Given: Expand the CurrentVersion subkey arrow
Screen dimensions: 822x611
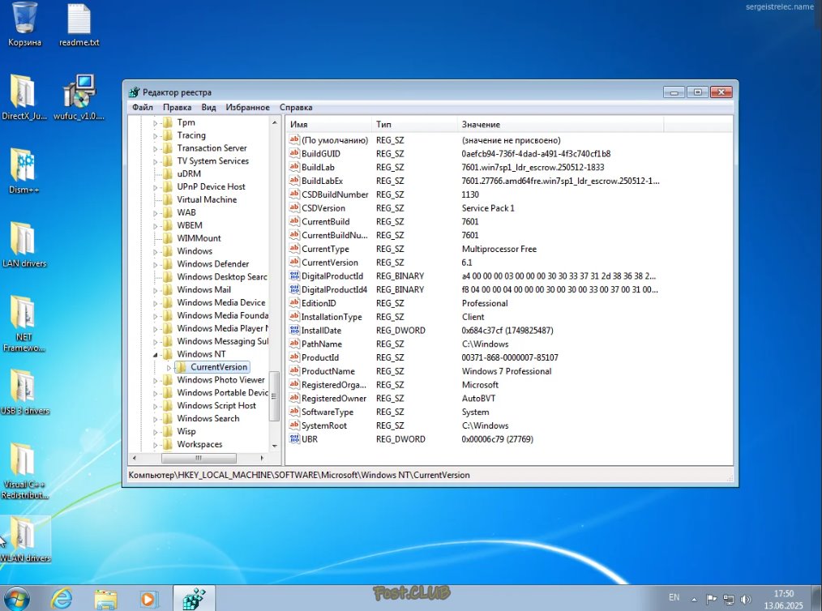Looking at the screenshot, I should point(169,368).
